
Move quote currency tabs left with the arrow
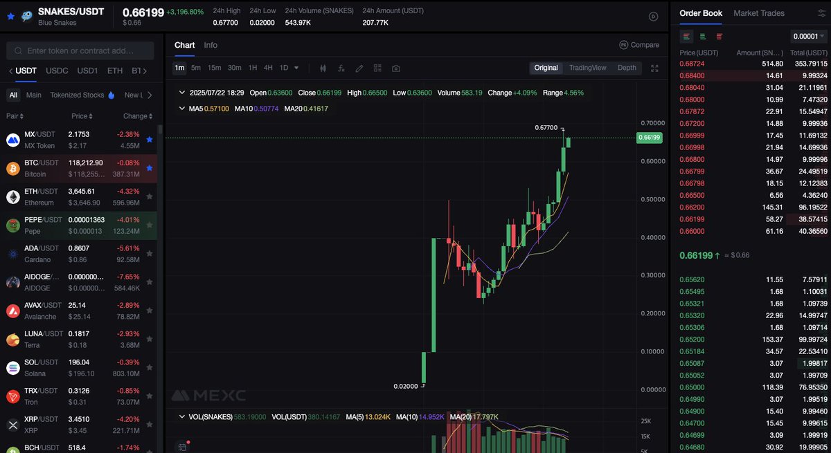tap(10, 71)
